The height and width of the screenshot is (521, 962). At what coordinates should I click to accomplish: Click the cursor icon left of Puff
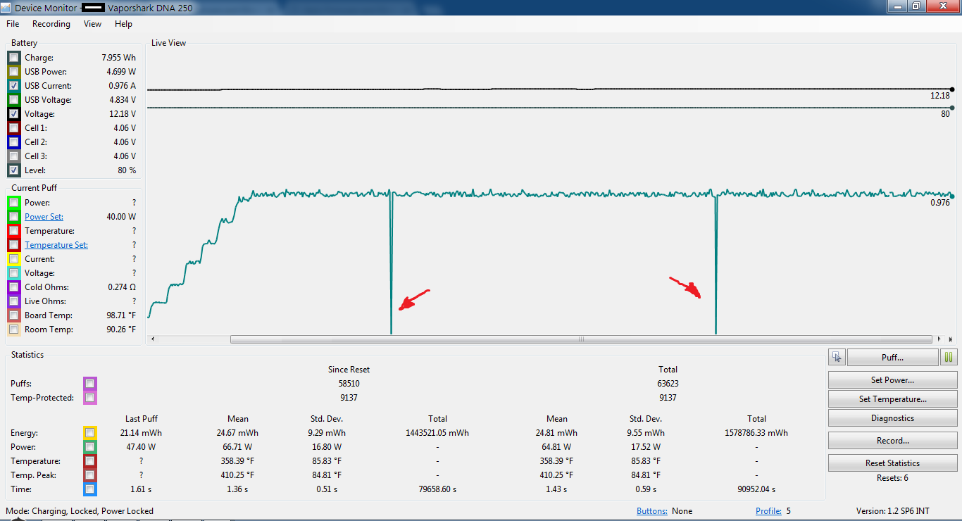[x=837, y=358]
